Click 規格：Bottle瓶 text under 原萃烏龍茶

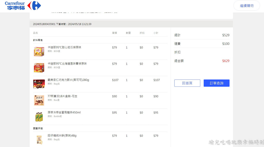55,116
